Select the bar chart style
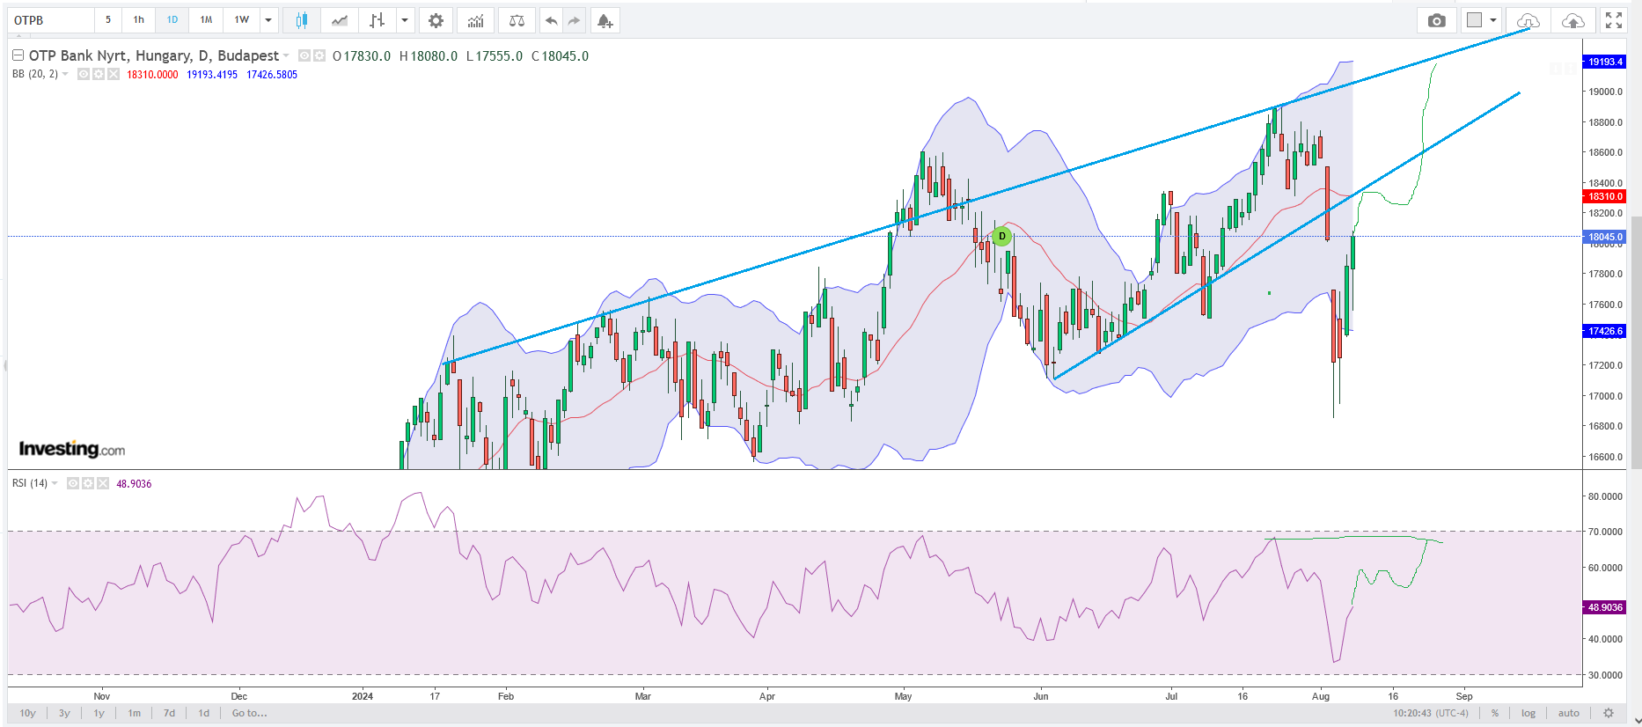The image size is (1642, 727). 378,20
